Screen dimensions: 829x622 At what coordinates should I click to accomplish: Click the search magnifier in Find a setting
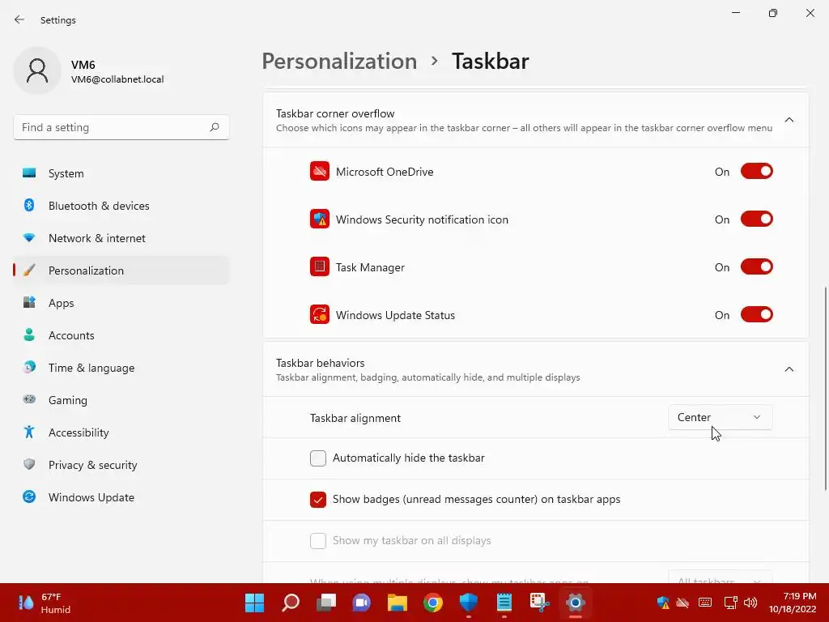tap(214, 127)
